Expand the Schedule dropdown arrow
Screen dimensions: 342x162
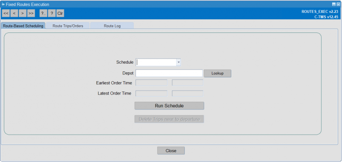click(x=179, y=62)
